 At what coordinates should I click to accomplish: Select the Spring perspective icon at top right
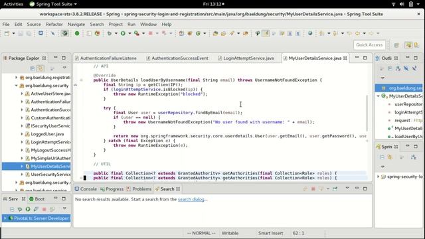click(x=408, y=45)
